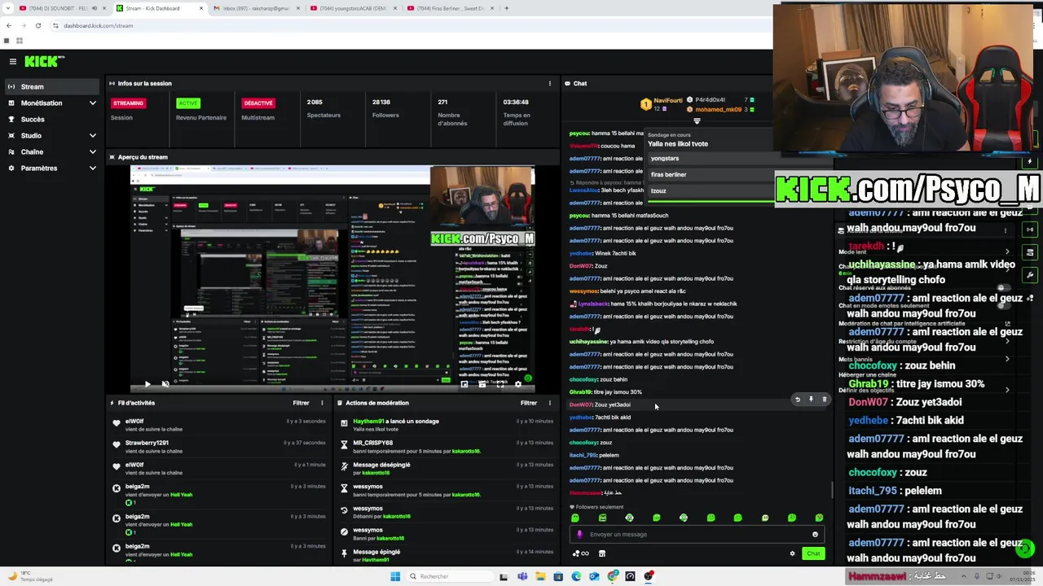
Task: Click the taskbar Rechercher search box
Action: point(451,576)
